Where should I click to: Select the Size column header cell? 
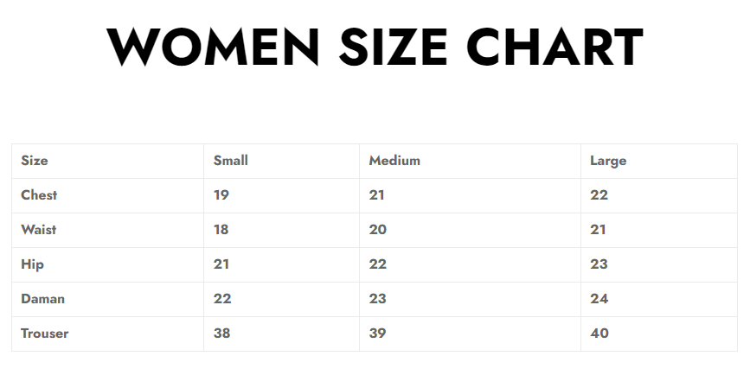click(35, 161)
